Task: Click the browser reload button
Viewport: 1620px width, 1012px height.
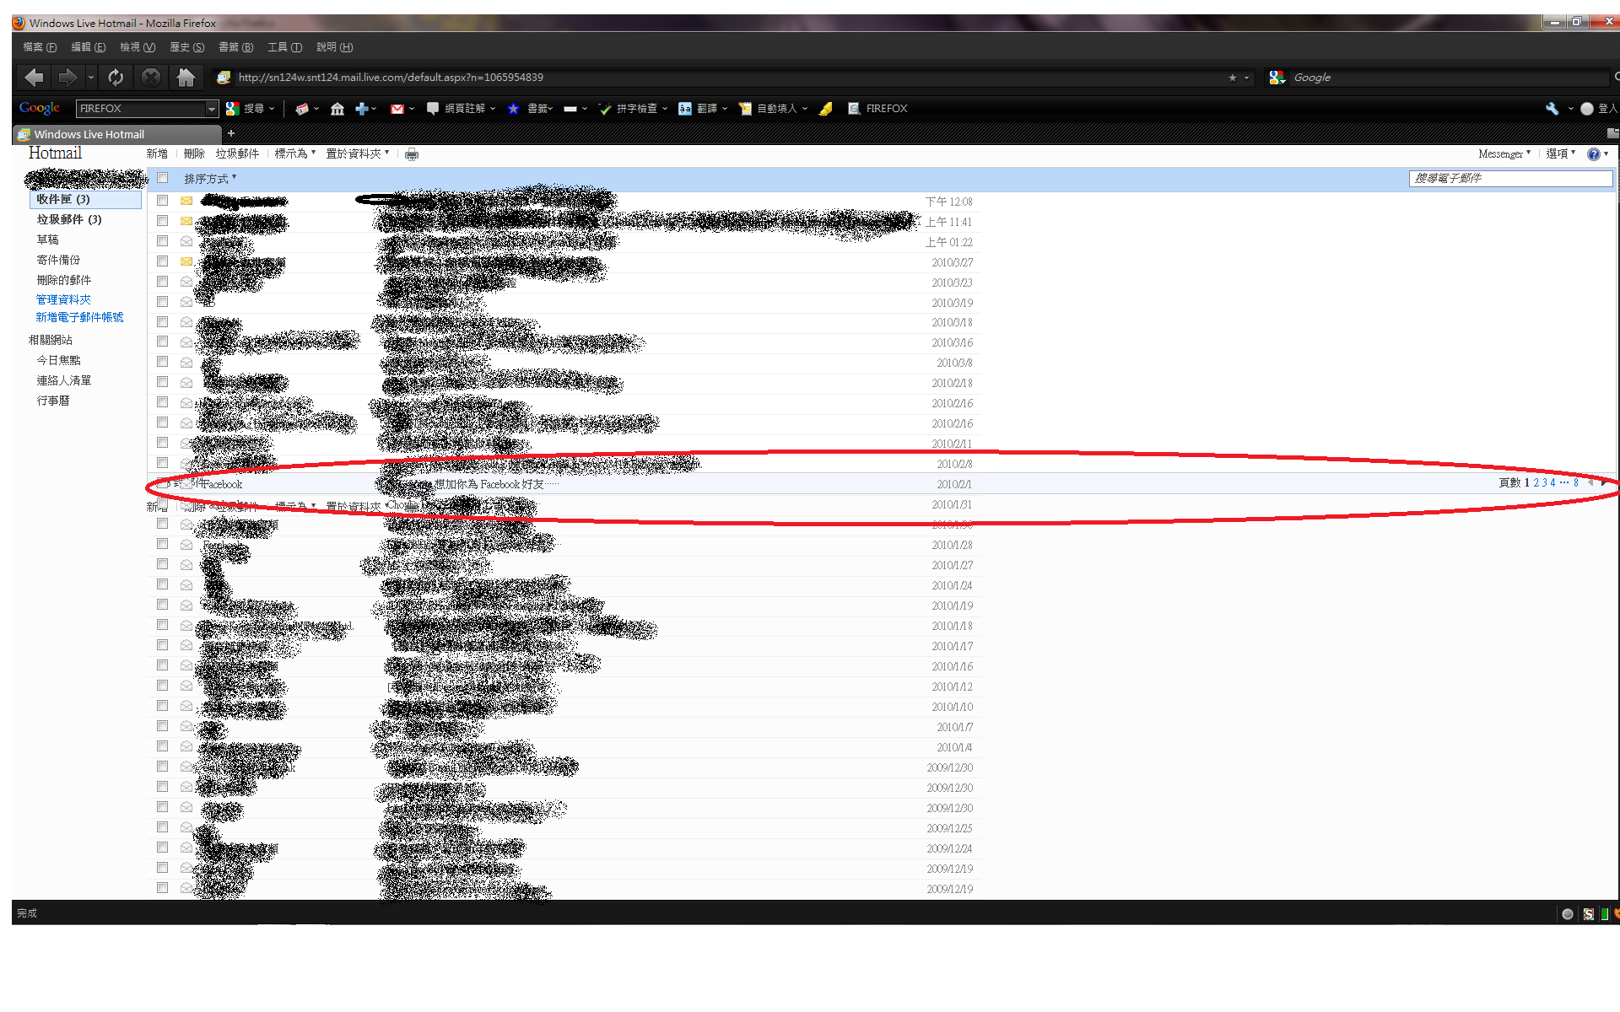Action: coord(116,78)
